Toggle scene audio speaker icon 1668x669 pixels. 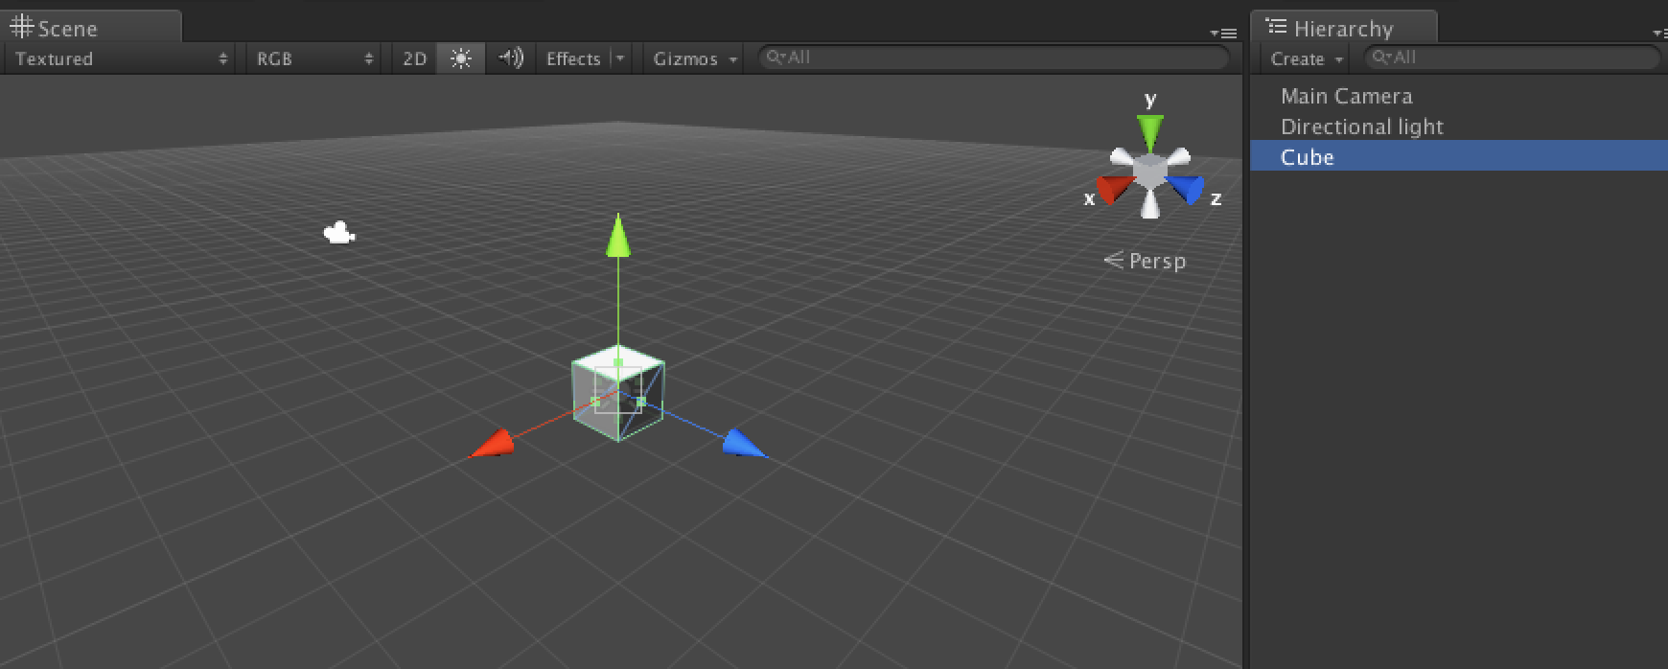point(511,58)
